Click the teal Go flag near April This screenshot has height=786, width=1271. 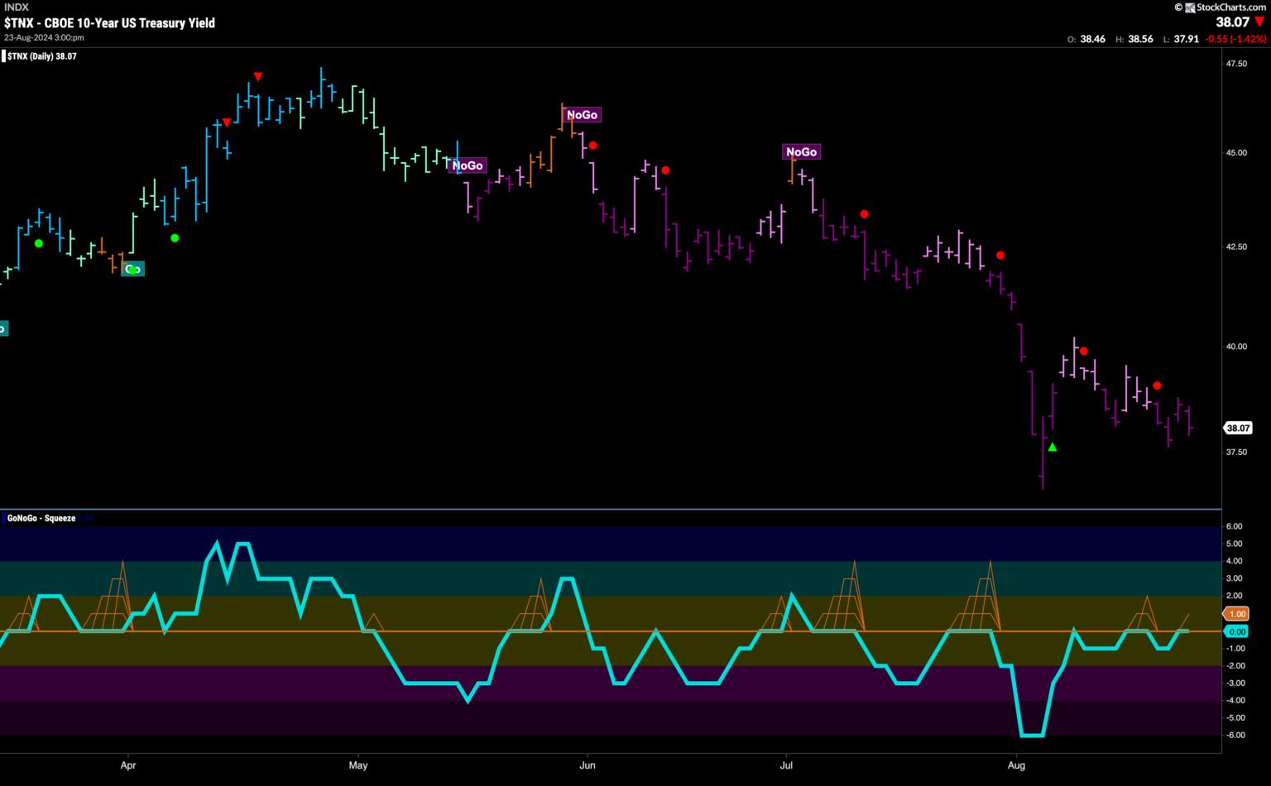click(132, 269)
